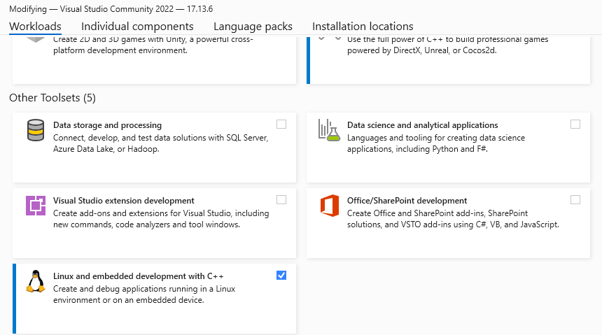
Task: Click the Office/SharePoint development logo icon
Action: tap(329, 206)
